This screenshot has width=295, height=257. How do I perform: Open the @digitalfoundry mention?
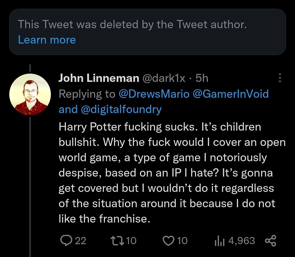(121, 109)
